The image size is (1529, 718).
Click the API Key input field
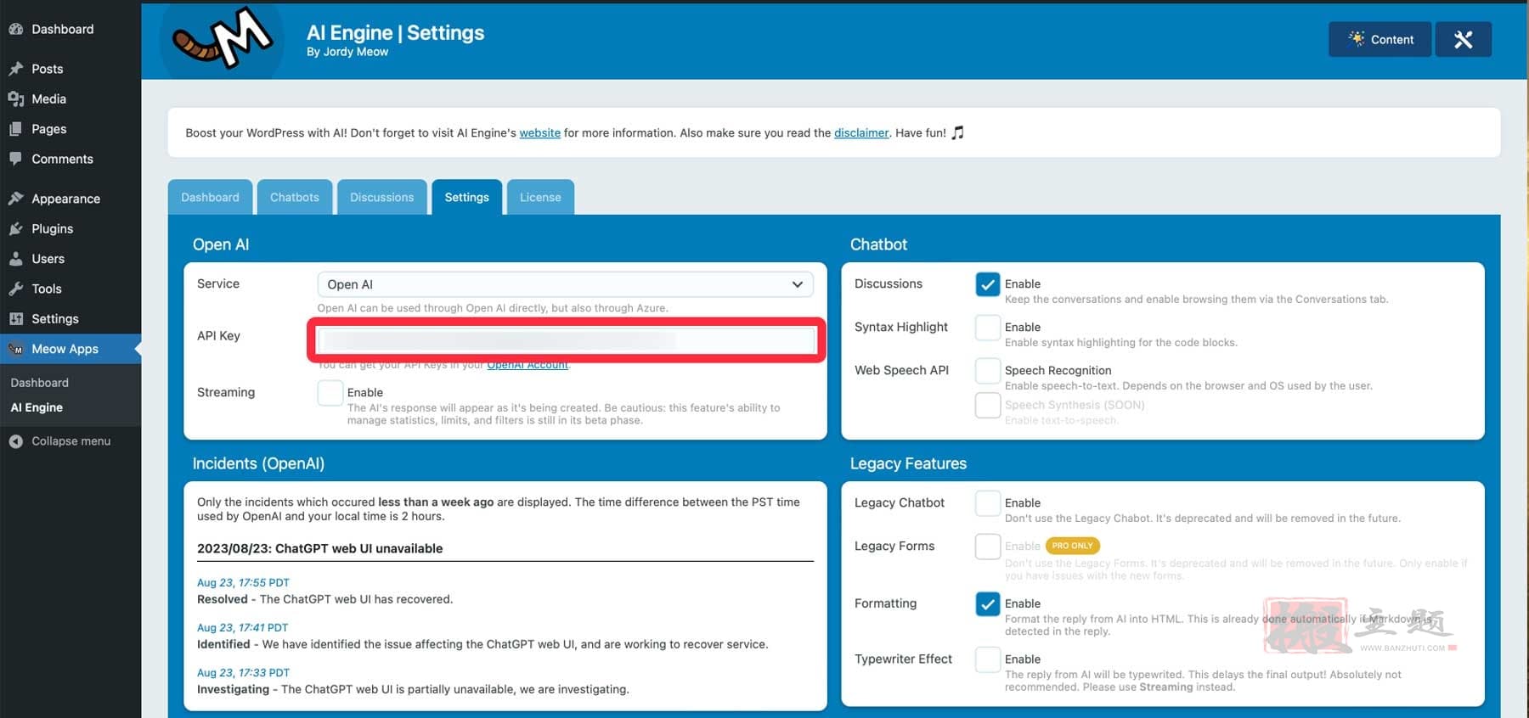(566, 340)
